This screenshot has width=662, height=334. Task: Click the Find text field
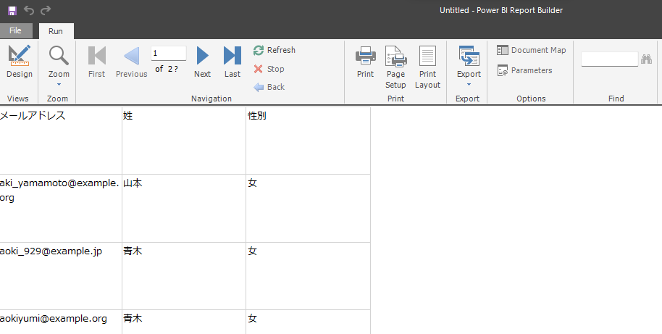tap(609, 59)
